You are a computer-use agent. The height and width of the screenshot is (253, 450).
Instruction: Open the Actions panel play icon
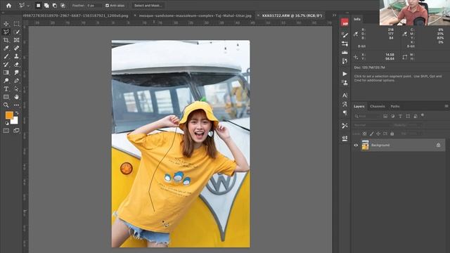(345, 74)
